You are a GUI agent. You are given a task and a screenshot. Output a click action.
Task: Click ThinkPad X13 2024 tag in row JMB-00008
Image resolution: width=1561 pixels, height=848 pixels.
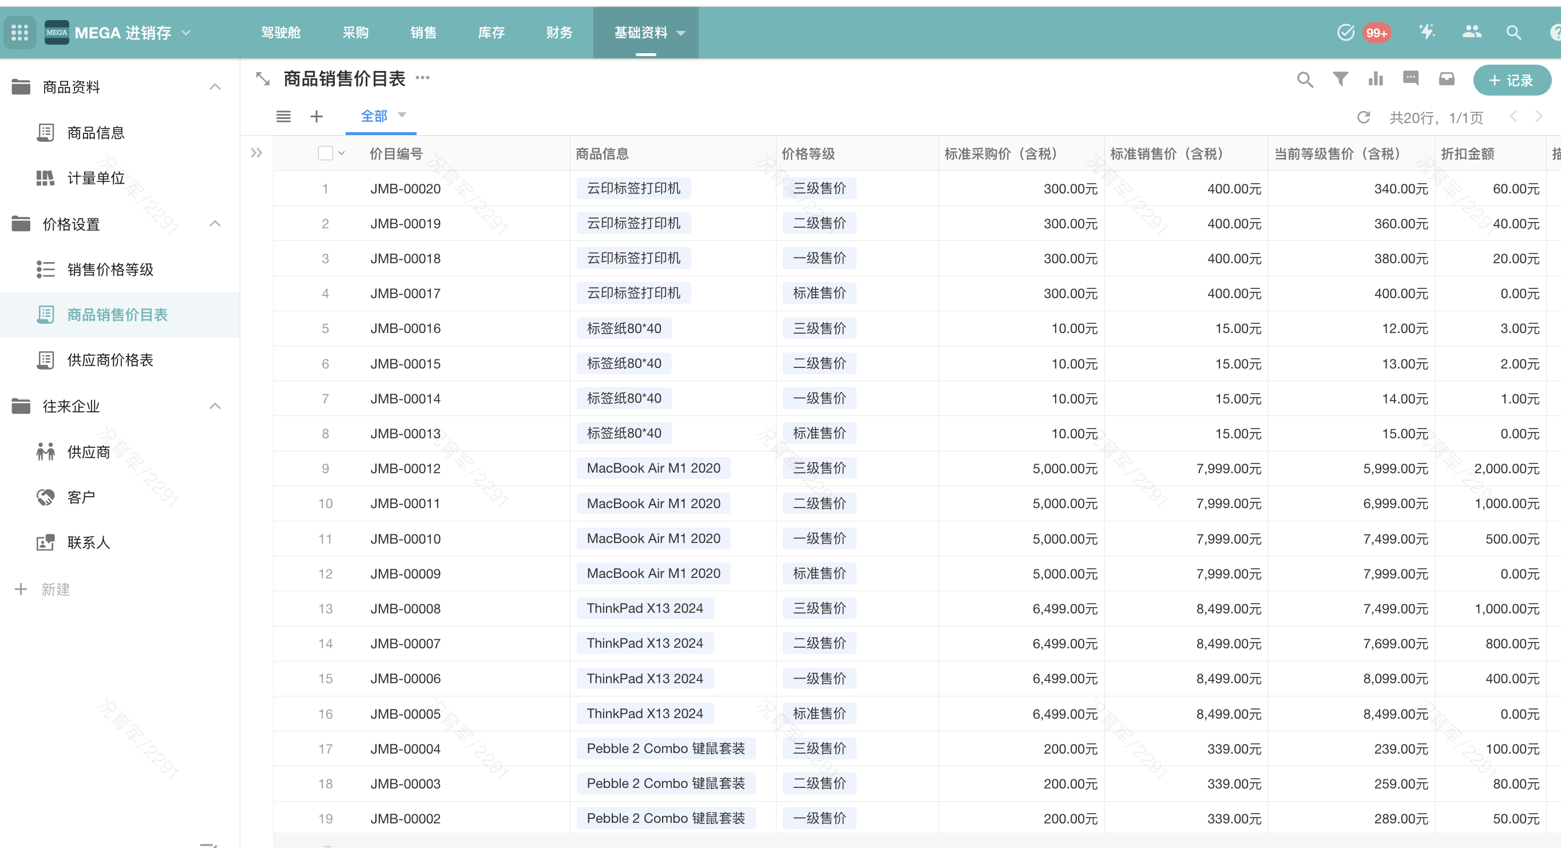[645, 609]
